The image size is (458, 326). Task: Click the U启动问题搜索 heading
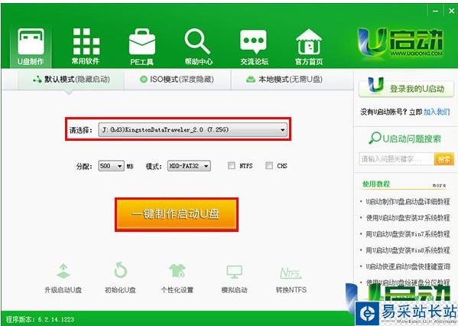point(404,139)
